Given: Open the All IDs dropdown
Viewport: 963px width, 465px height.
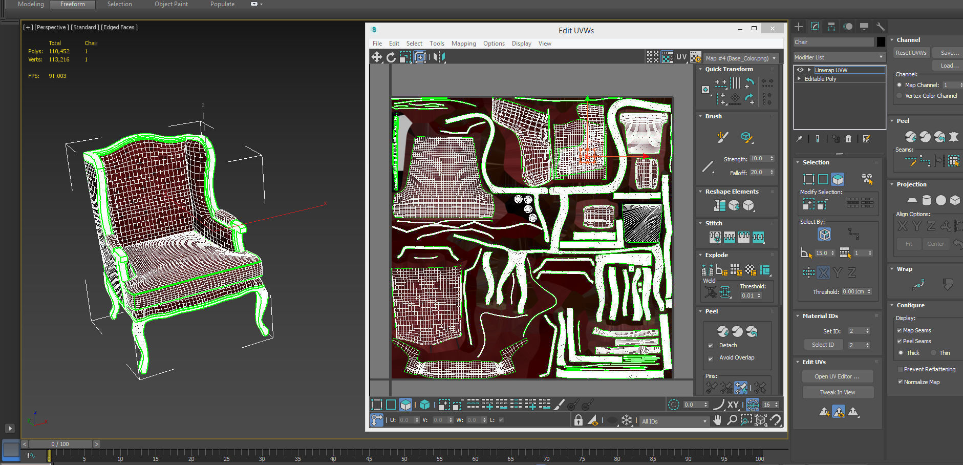Looking at the screenshot, I should point(674,421).
